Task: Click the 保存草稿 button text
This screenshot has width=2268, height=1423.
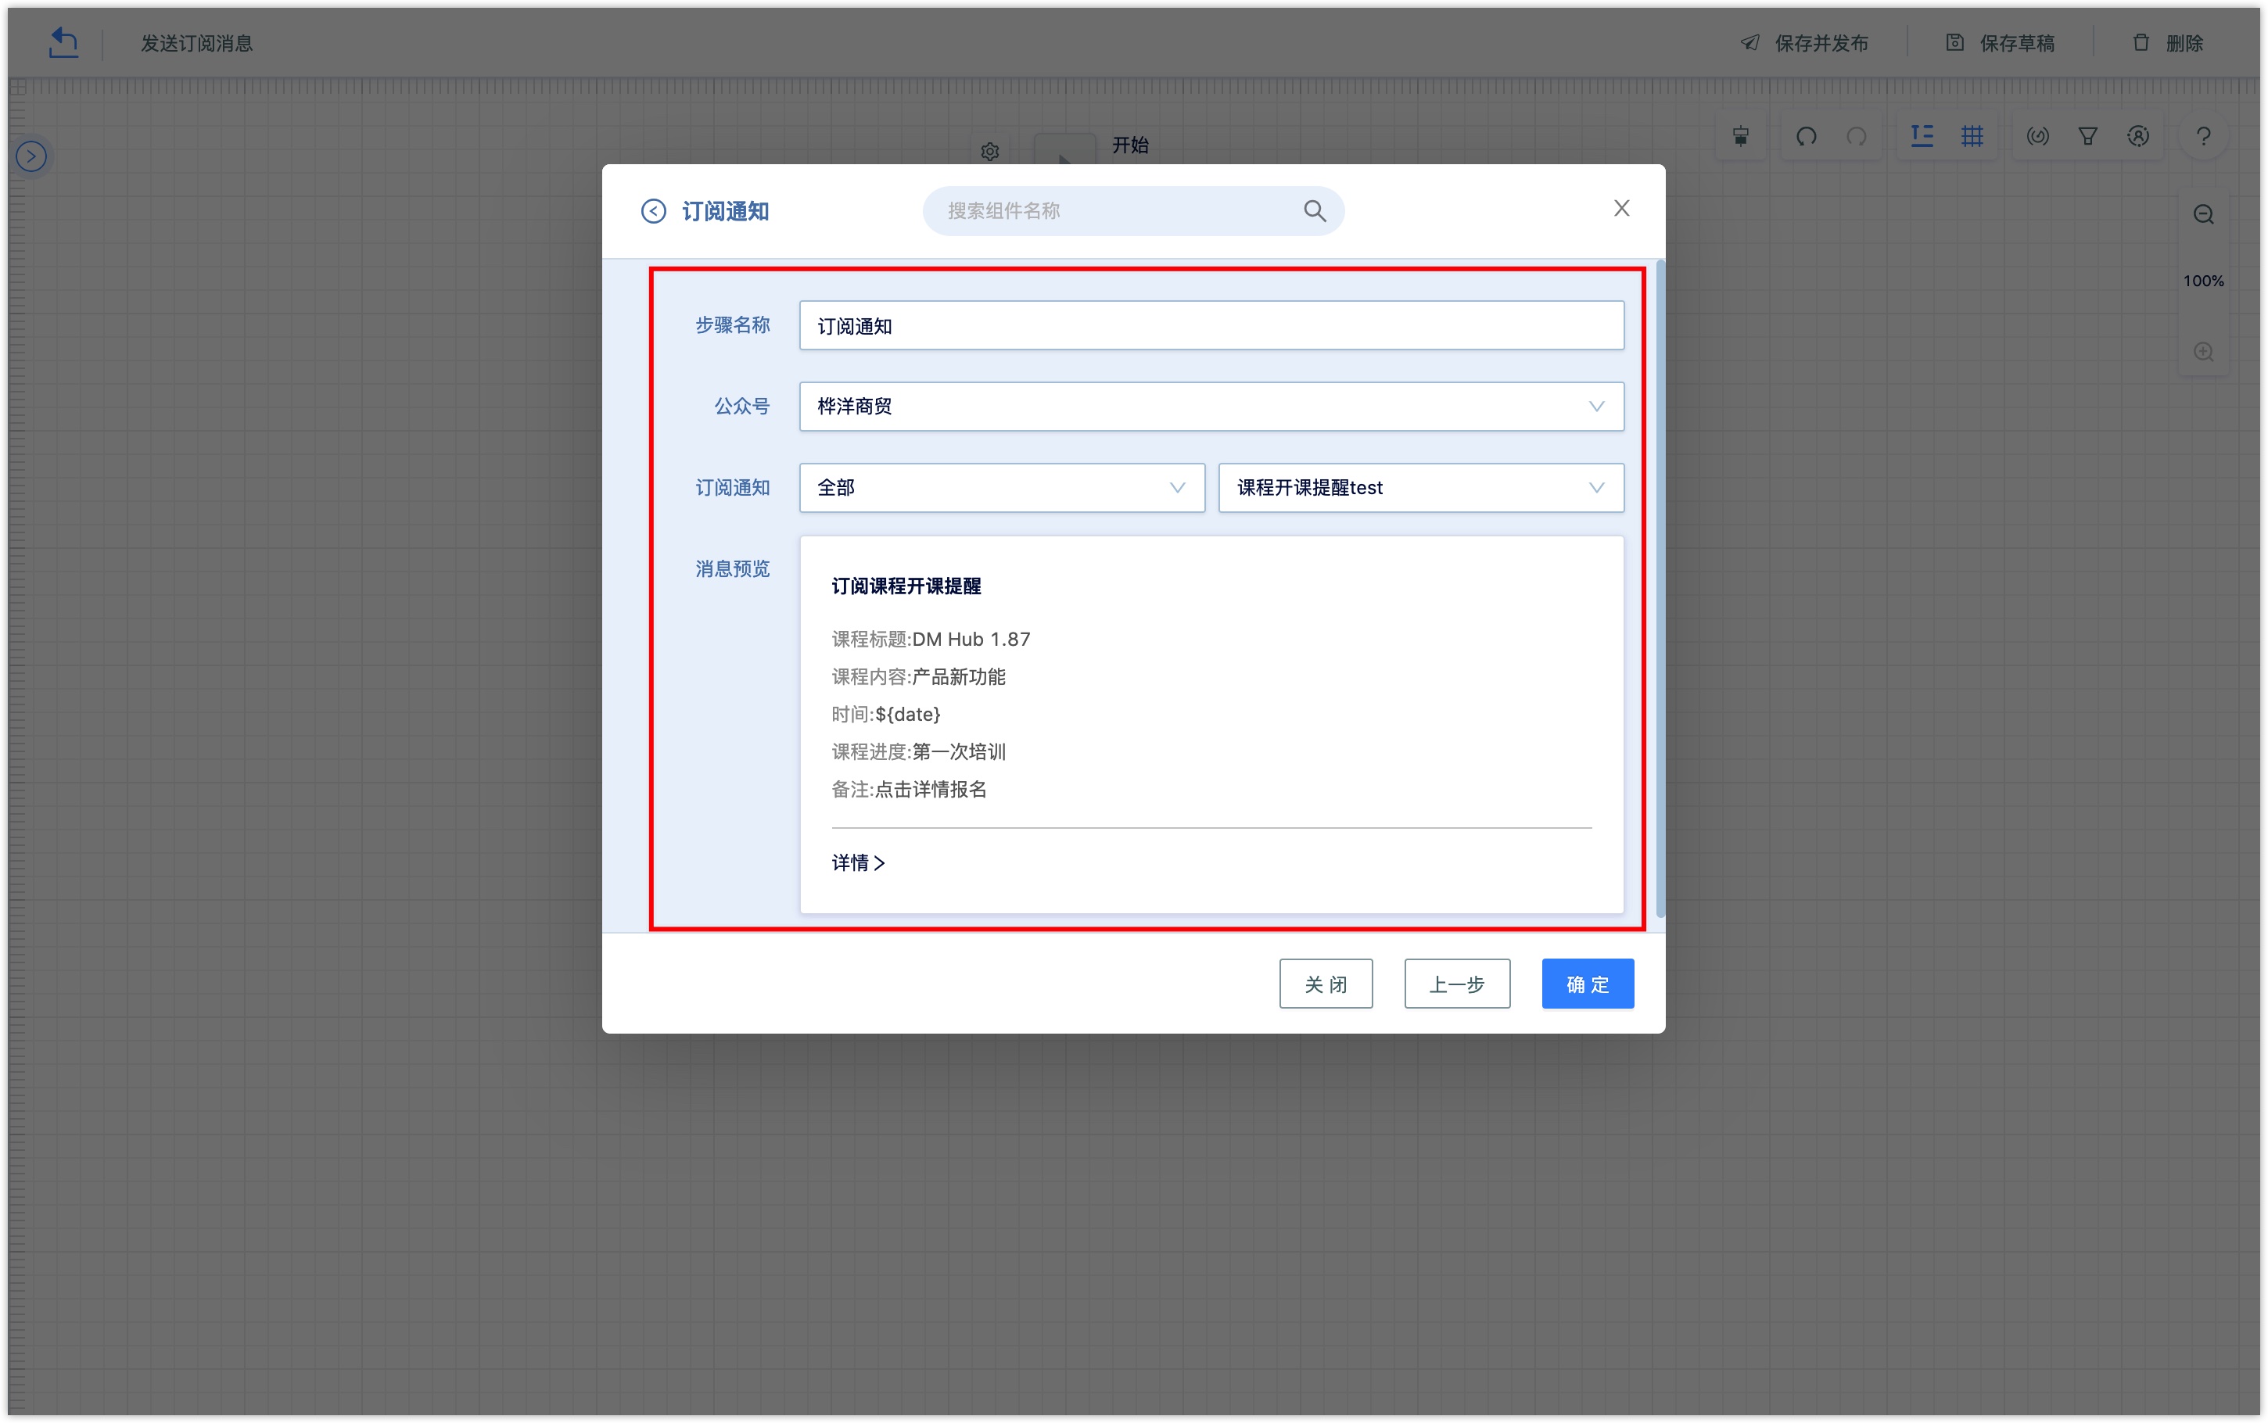Action: click(x=2017, y=43)
